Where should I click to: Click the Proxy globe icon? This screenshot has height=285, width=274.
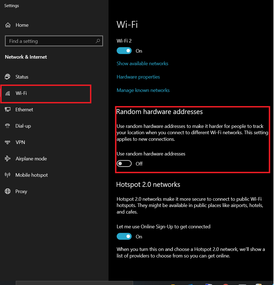coord(8,191)
